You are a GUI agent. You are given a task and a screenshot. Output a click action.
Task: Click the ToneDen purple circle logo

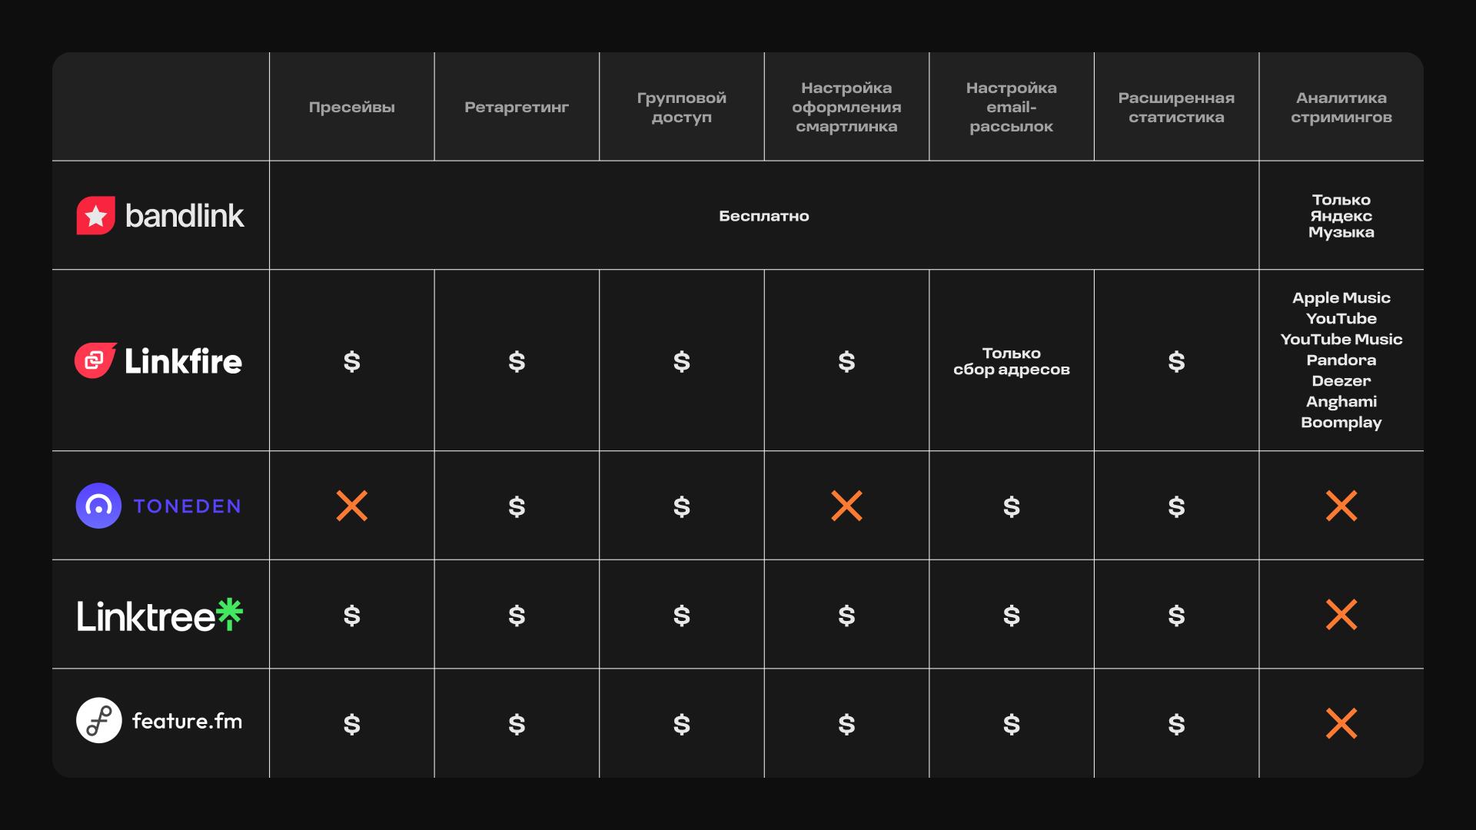98,506
